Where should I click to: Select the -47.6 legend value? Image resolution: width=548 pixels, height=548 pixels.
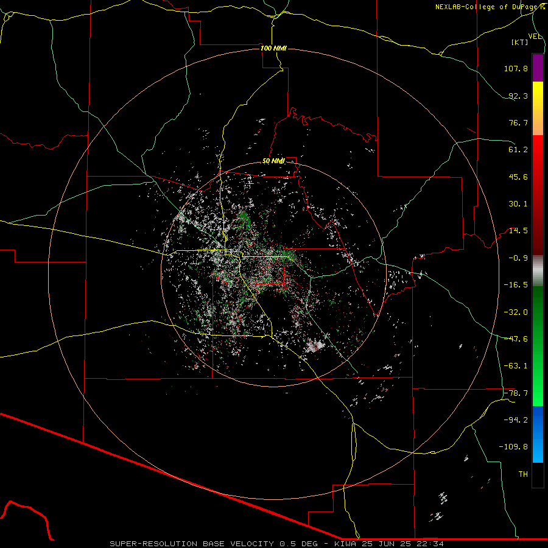click(516, 339)
